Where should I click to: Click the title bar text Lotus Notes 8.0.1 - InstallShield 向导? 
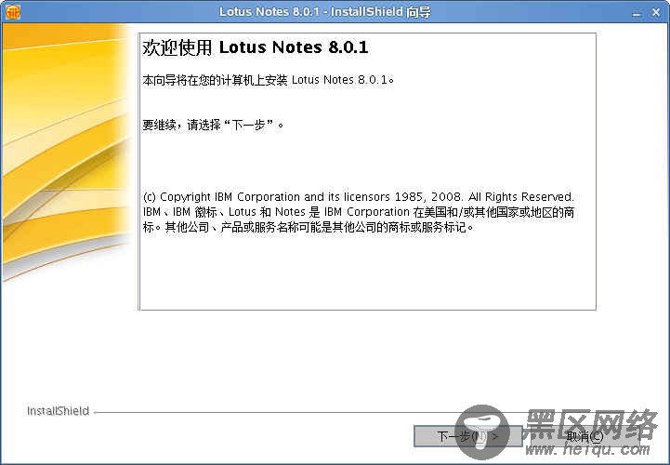(x=324, y=12)
